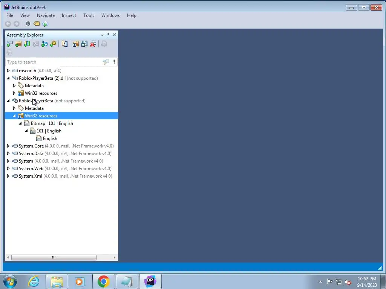Expand the System.Xml assembly node
Viewport: 386px width, 289px height.
(x=8, y=176)
